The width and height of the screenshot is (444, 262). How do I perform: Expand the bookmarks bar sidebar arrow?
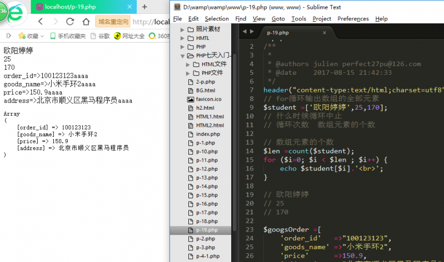point(8,36)
